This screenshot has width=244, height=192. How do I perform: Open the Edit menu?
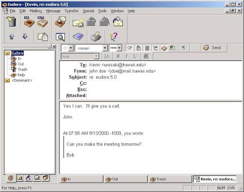point(22,11)
